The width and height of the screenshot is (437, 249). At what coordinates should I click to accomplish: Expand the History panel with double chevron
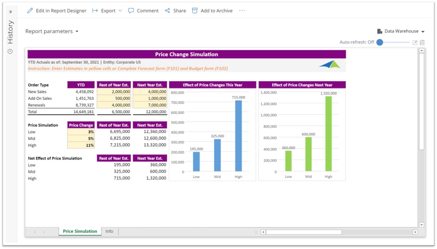[10, 12]
